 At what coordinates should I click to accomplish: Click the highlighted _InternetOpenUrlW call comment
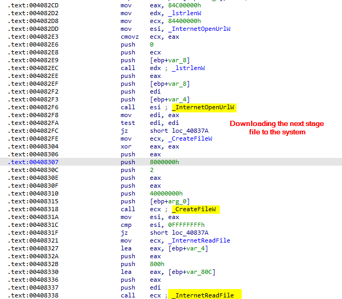[x=204, y=108]
